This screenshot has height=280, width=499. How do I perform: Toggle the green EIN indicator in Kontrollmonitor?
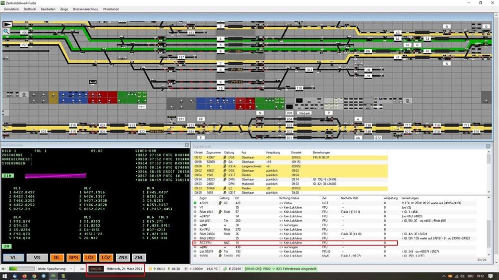coord(8,175)
